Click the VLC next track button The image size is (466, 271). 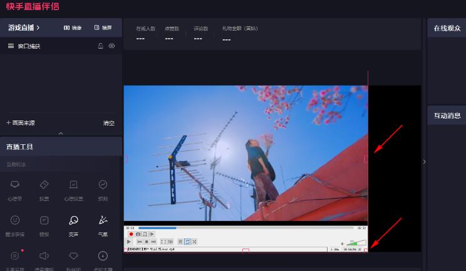click(x=153, y=242)
